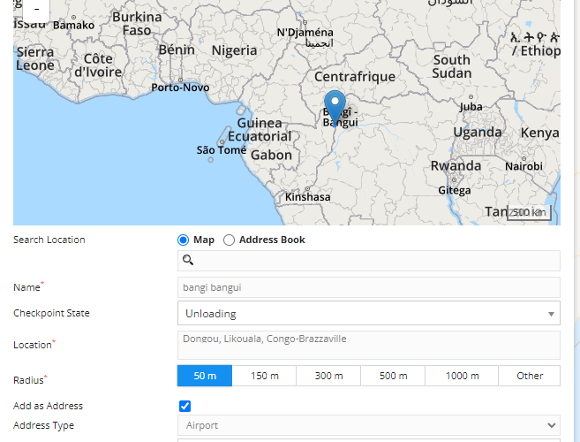580x442 pixels.
Task: Click the Location text area
Action: point(368,345)
